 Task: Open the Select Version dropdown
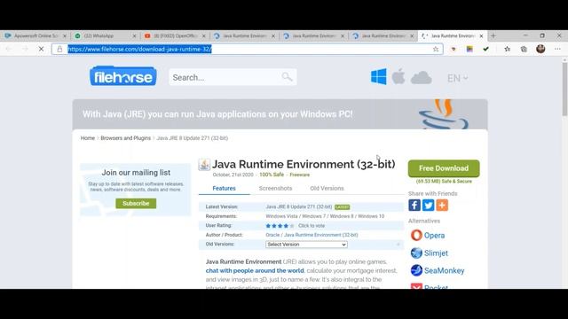[306, 245]
